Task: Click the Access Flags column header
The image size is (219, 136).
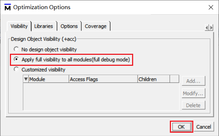Action: [x=103, y=79]
